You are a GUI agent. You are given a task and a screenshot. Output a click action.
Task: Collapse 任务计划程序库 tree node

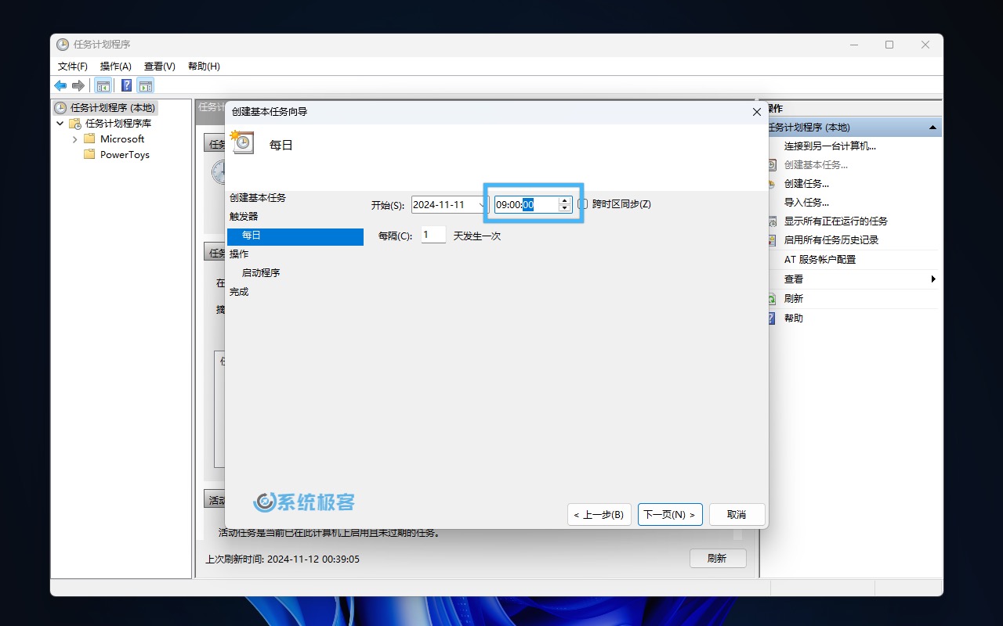pyautogui.click(x=60, y=123)
